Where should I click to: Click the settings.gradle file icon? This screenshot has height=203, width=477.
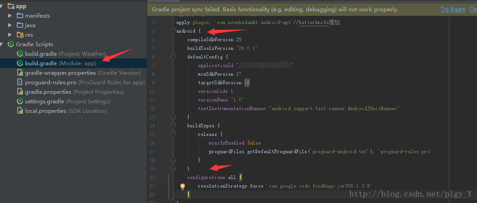click(x=20, y=101)
